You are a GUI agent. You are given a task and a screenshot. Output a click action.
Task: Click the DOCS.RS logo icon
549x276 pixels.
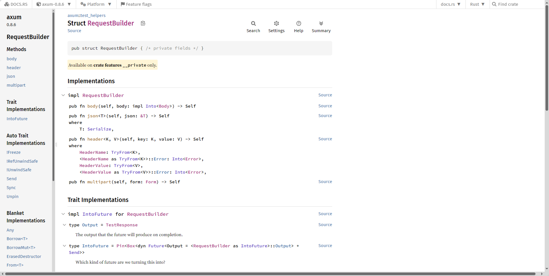click(x=7, y=4)
